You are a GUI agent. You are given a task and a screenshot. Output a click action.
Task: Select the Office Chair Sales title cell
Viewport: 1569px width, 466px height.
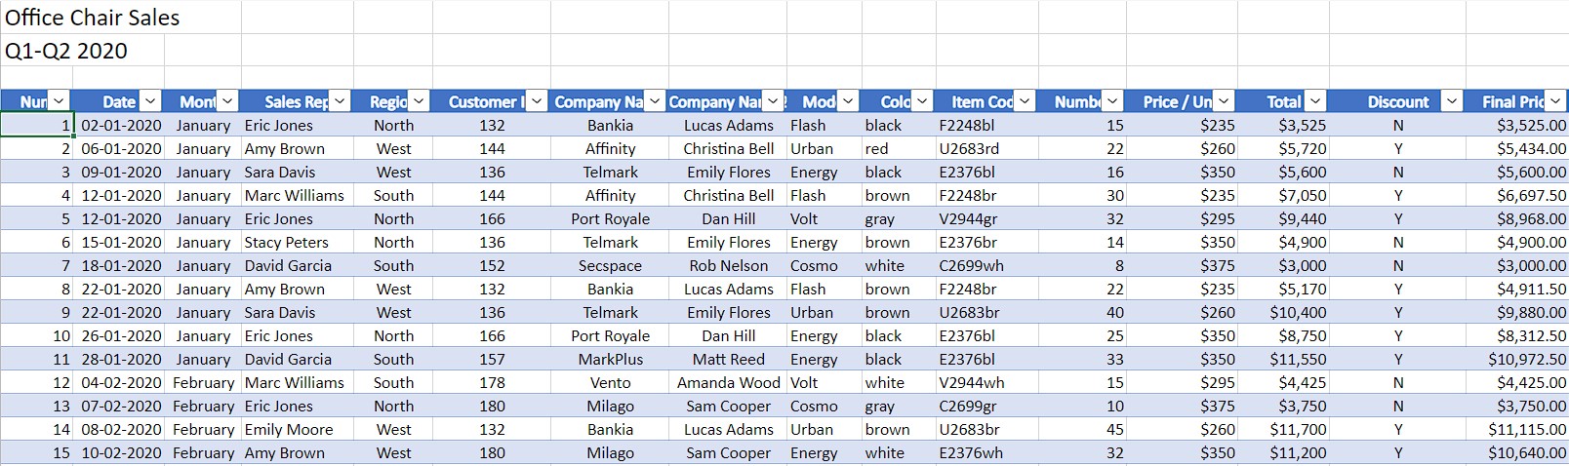click(93, 18)
